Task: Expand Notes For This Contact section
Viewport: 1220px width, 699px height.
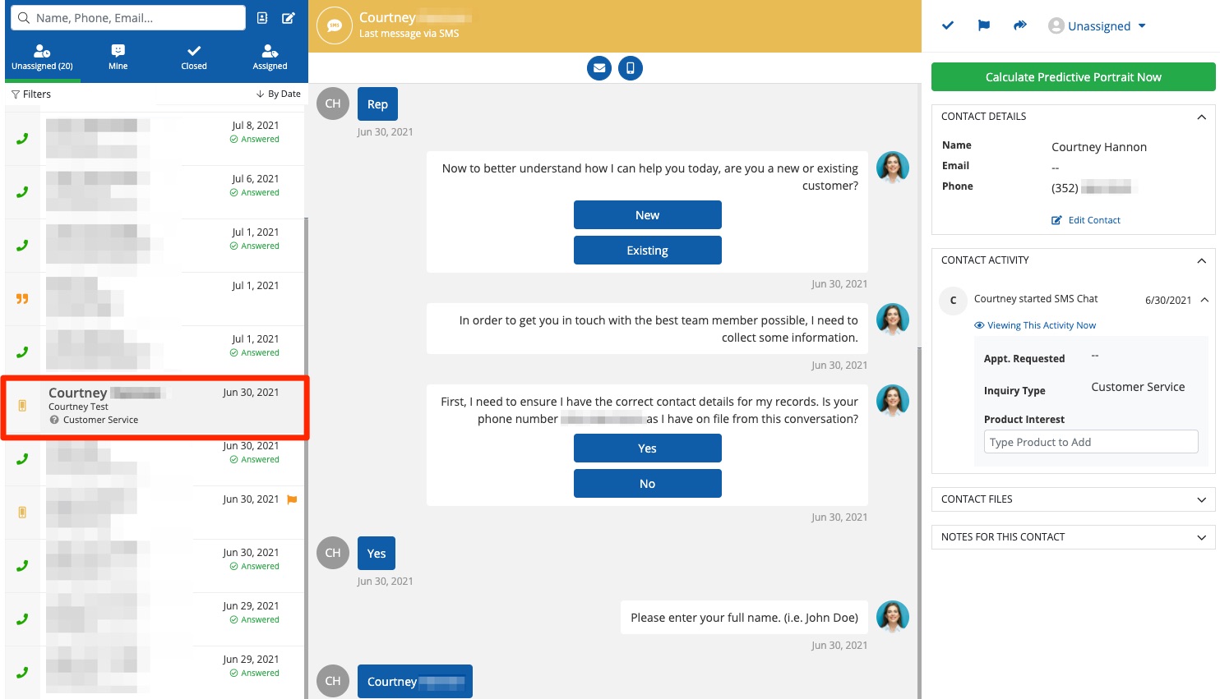Action: (1201, 537)
